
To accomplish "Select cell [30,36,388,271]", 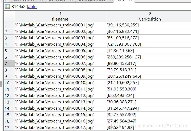I will (149, 102).
